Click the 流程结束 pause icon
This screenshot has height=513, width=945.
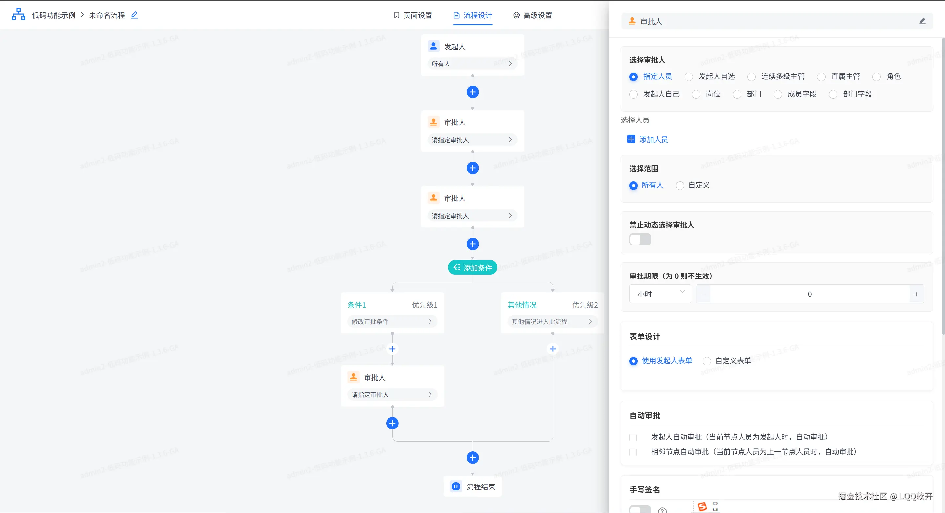[x=456, y=486]
